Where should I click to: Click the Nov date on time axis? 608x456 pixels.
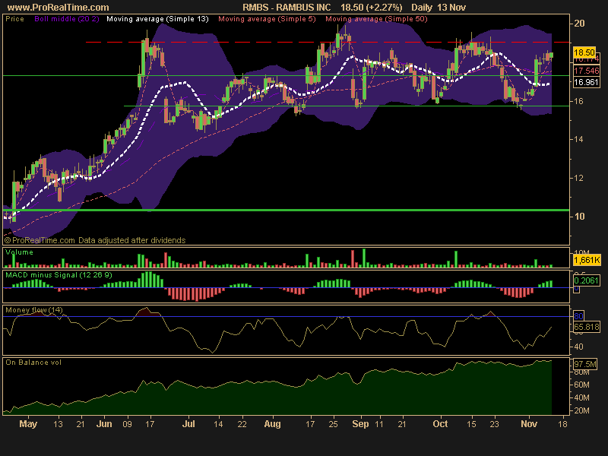point(529,424)
